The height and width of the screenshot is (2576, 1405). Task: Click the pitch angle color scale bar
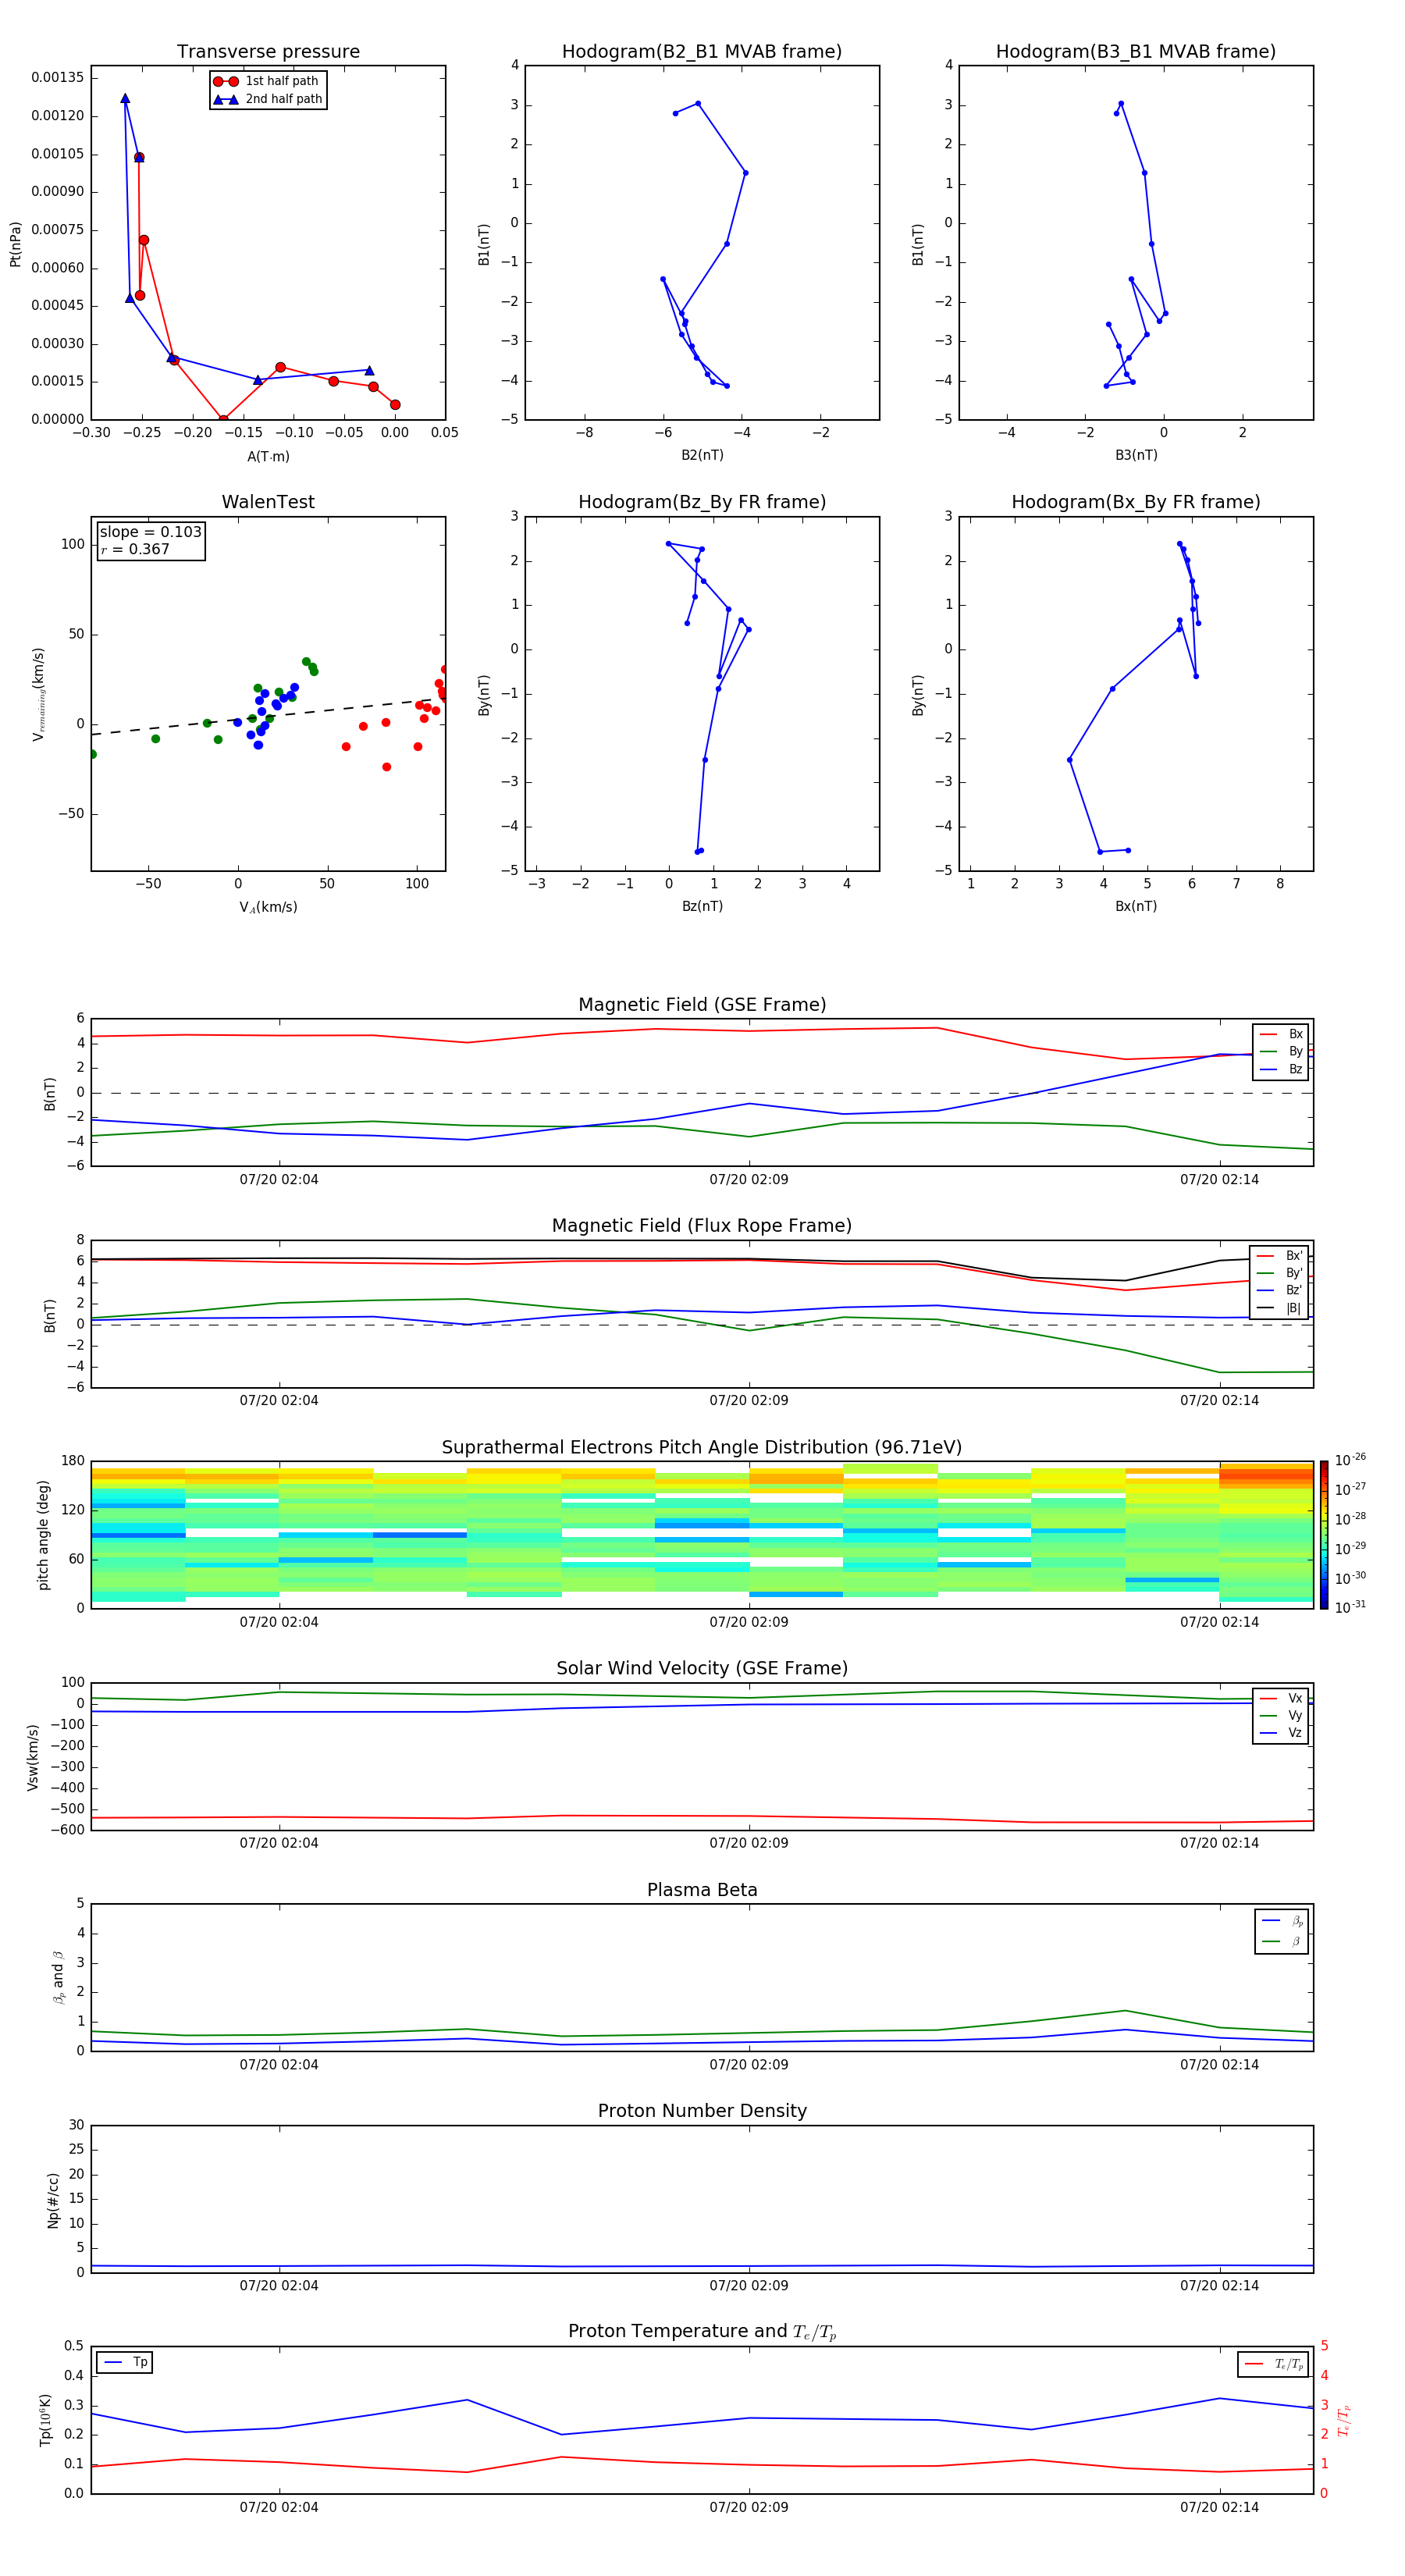(x=1324, y=1535)
